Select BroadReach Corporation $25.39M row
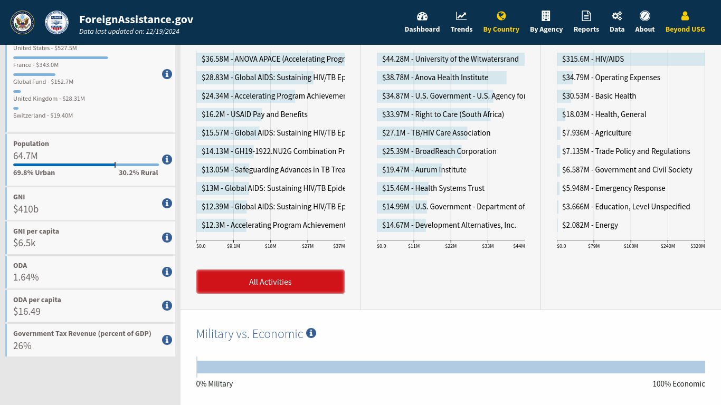Screen dimensions: 721x405 (x=451, y=151)
